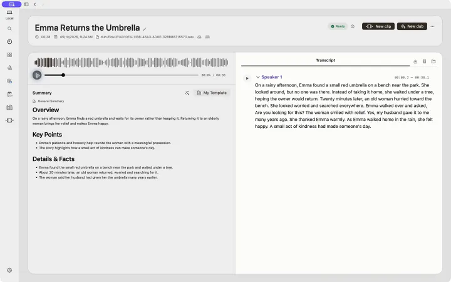Image resolution: width=451 pixels, height=282 pixels.
Task: Click the transcript document view icon
Action: pyautogui.click(x=424, y=61)
